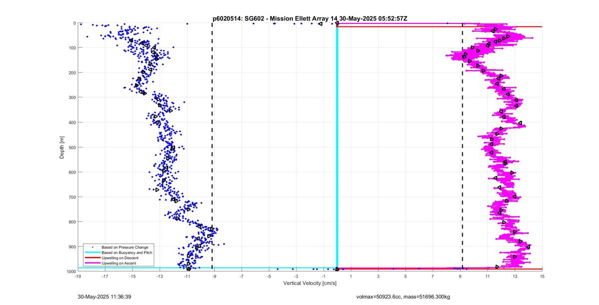Pick the magenta line sample in the legend

(x=92, y=263)
